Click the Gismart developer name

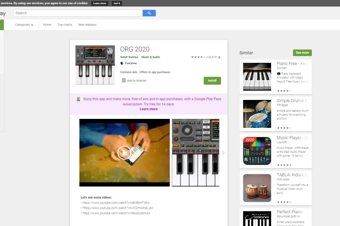[282, 68]
